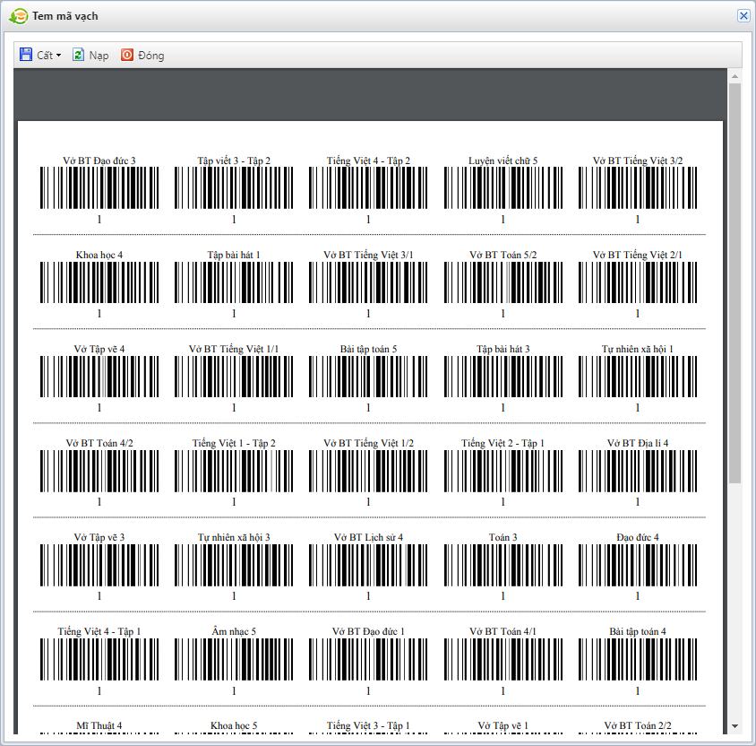Image resolution: width=756 pixels, height=746 pixels.
Task: Click the vertical scrollbar thumb
Action: 735,282
